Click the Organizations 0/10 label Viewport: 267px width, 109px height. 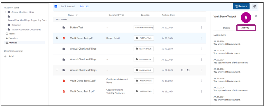click(x=13, y=51)
